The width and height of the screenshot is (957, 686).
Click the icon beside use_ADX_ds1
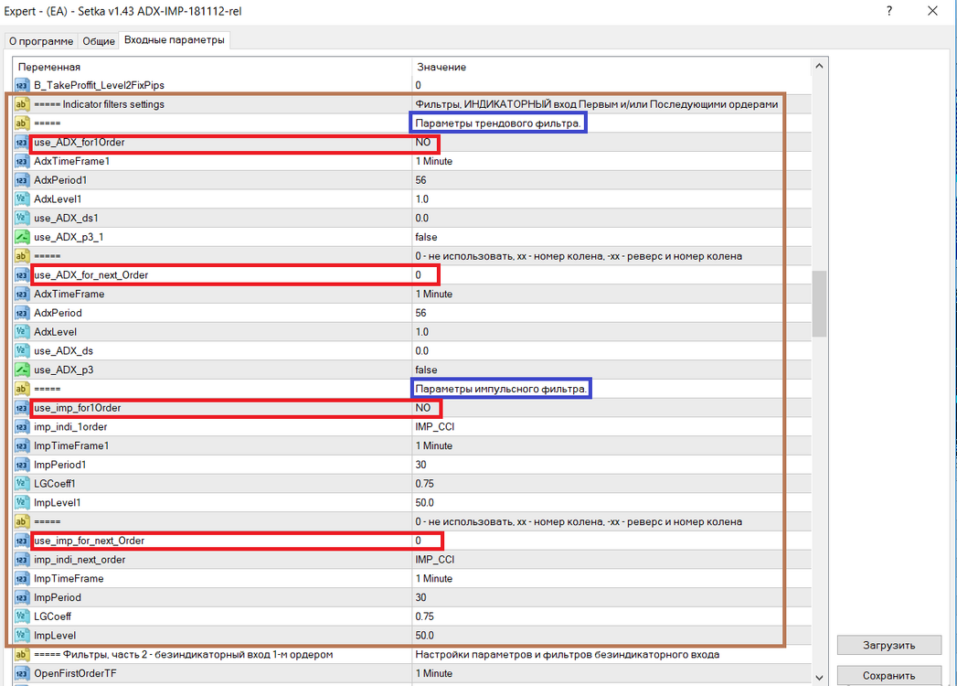pyautogui.click(x=22, y=218)
